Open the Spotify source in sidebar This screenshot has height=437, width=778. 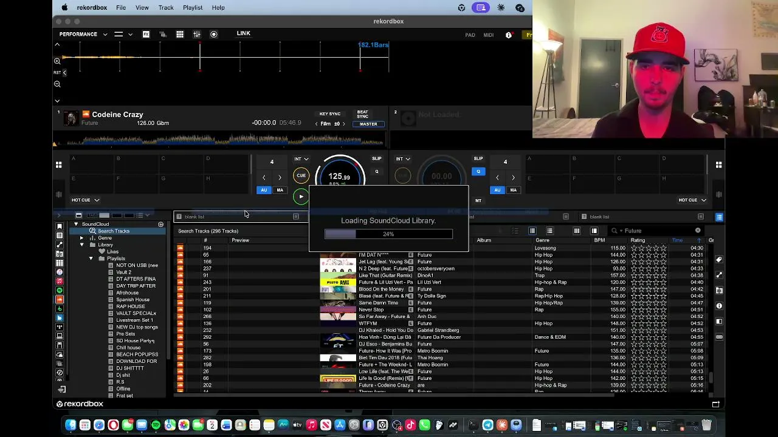pos(60,290)
